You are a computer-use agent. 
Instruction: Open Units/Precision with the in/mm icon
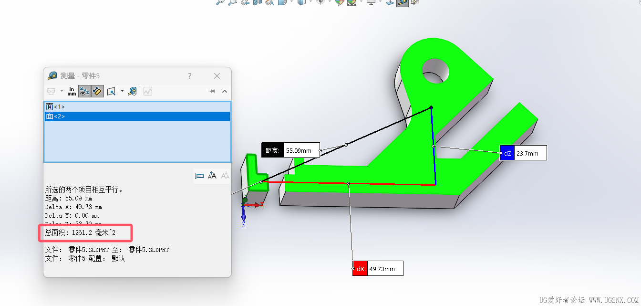(72, 91)
